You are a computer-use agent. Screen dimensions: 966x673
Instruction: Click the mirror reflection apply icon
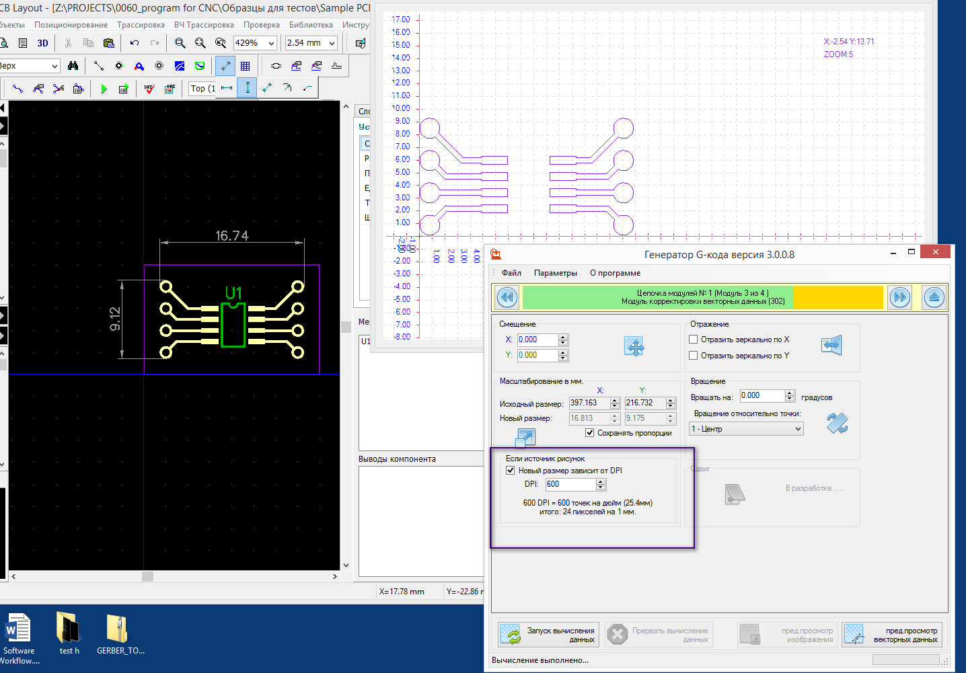(831, 345)
